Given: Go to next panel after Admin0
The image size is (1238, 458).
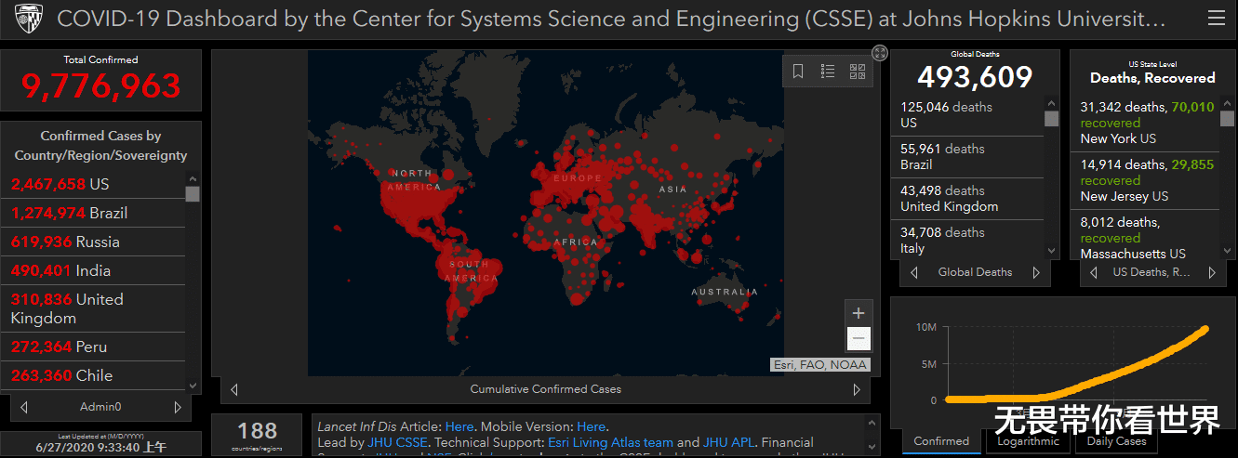Looking at the screenshot, I should (x=178, y=407).
